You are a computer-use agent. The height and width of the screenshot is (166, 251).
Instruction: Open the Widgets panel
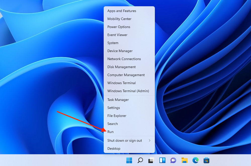coord(162,160)
